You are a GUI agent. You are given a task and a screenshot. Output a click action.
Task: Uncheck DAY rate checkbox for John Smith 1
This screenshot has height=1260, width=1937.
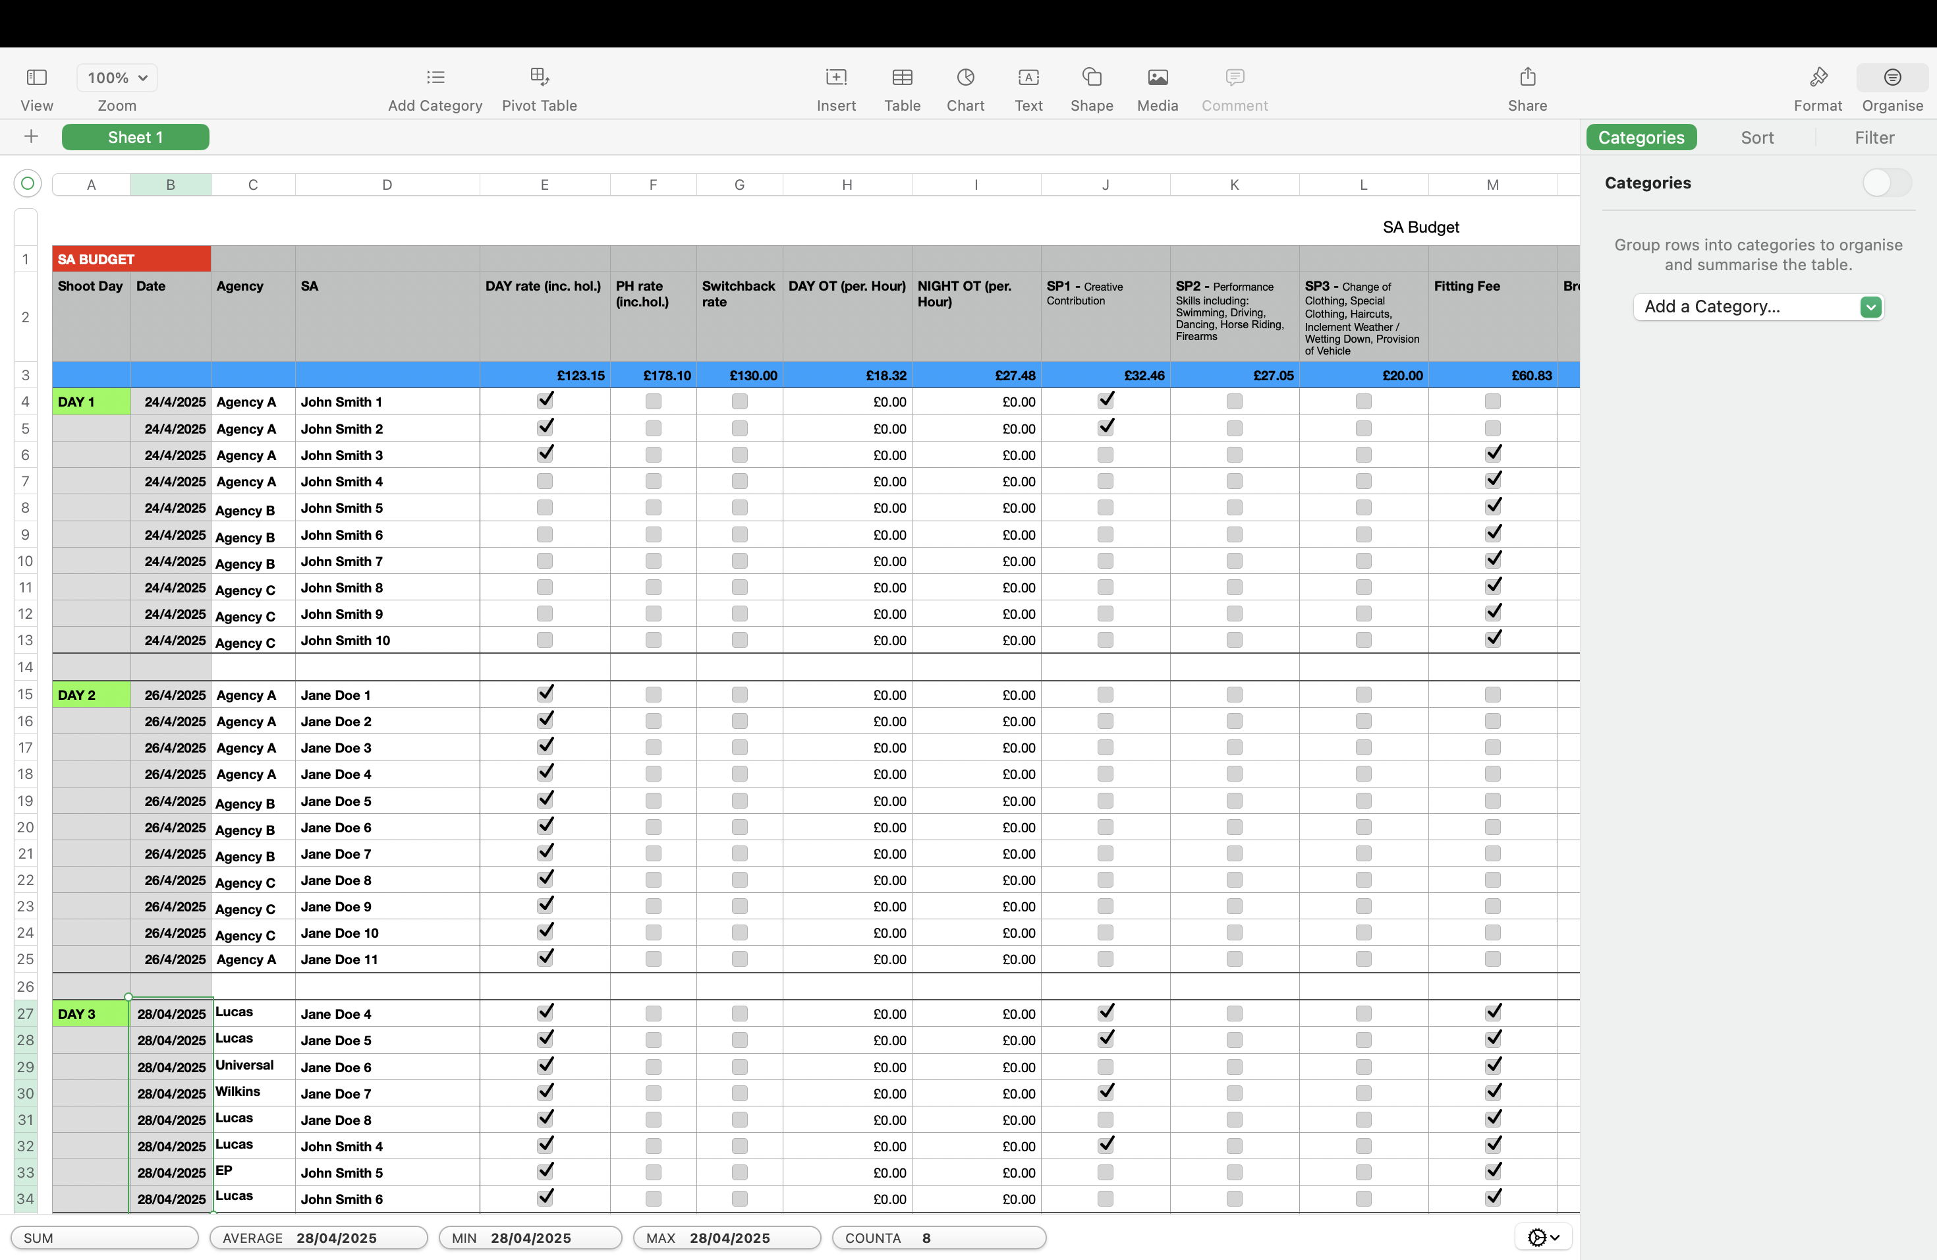point(544,401)
